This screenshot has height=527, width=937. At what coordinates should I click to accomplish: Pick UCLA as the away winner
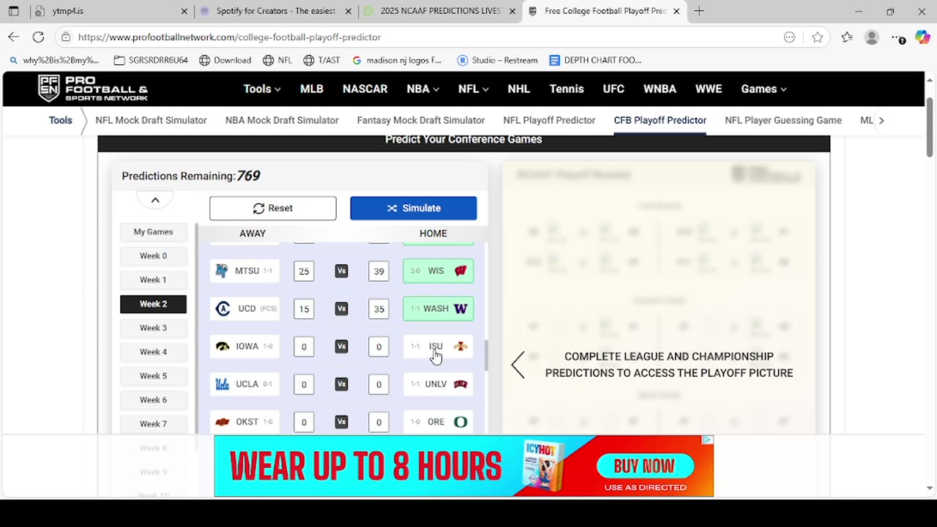pos(244,384)
